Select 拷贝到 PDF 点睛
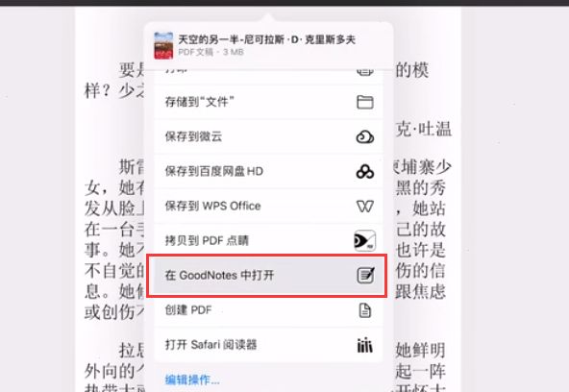Viewport: 569px width, 392px height. pyautogui.click(x=268, y=240)
